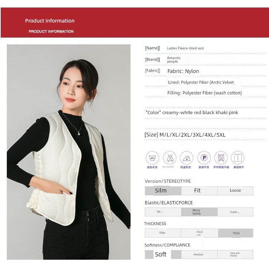Click the Ladies Fleece-lined vest name
The image size is (269, 264).
185,48
